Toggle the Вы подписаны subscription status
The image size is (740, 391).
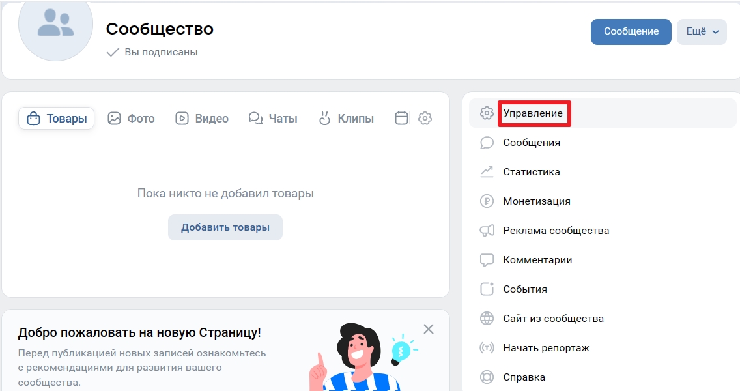point(152,52)
